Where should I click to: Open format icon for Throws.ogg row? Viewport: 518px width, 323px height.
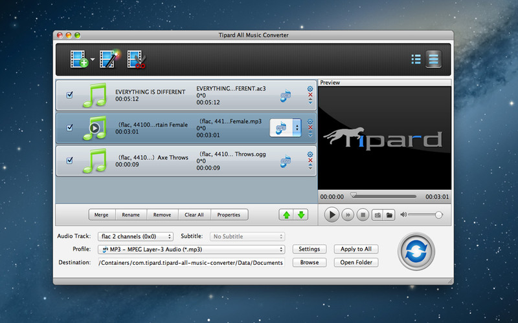[x=286, y=161]
